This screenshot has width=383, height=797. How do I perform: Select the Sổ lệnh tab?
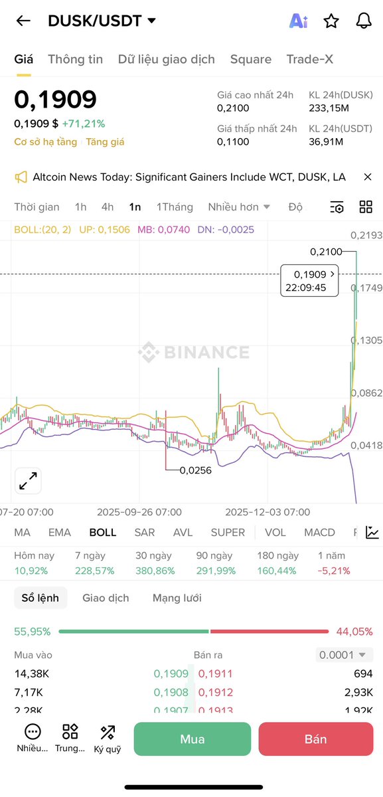40,598
